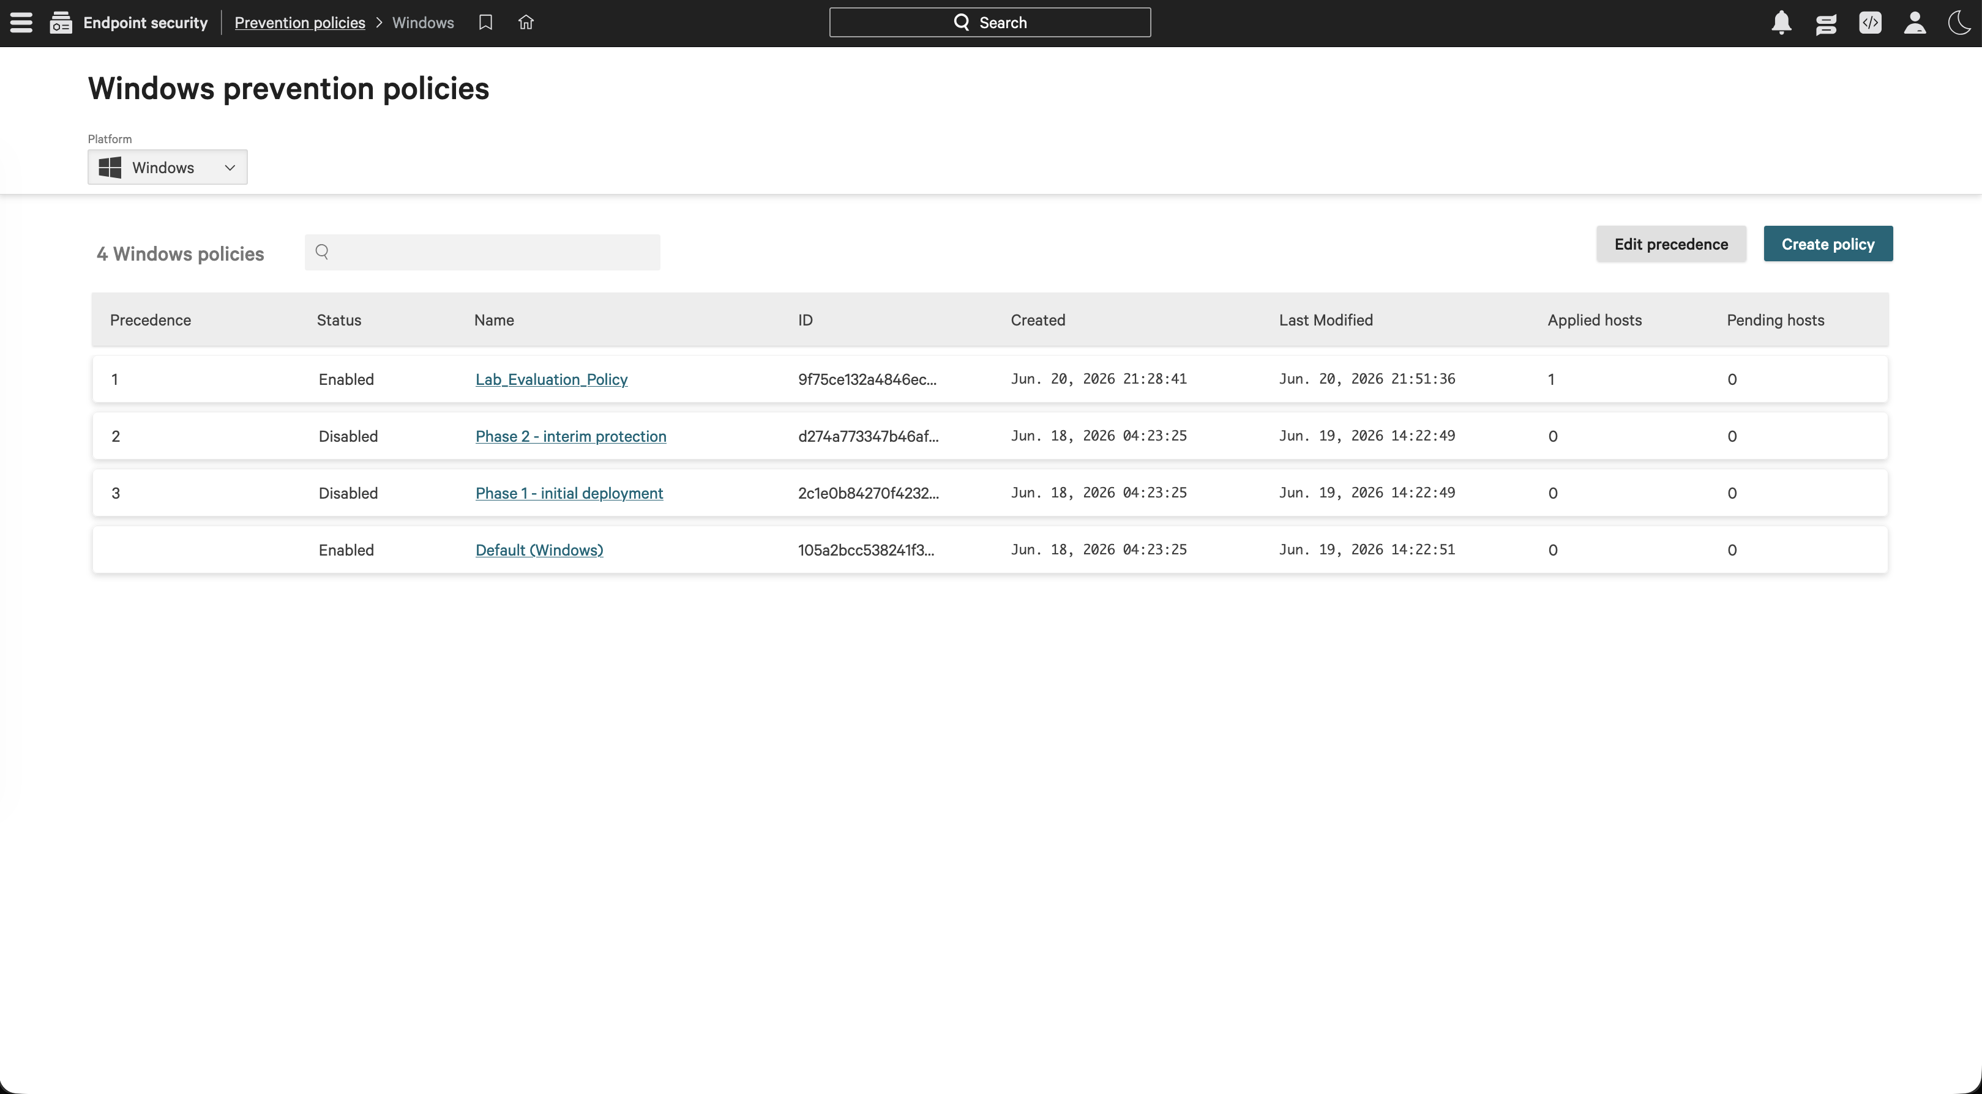Click Edit precedence button
The width and height of the screenshot is (1982, 1094).
pyautogui.click(x=1671, y=244)
